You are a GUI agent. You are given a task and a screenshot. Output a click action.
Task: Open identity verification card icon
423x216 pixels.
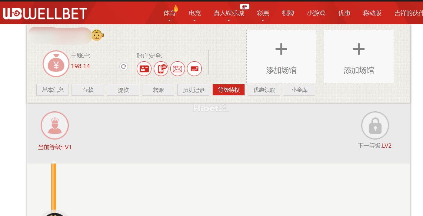[x=144, y=69]
